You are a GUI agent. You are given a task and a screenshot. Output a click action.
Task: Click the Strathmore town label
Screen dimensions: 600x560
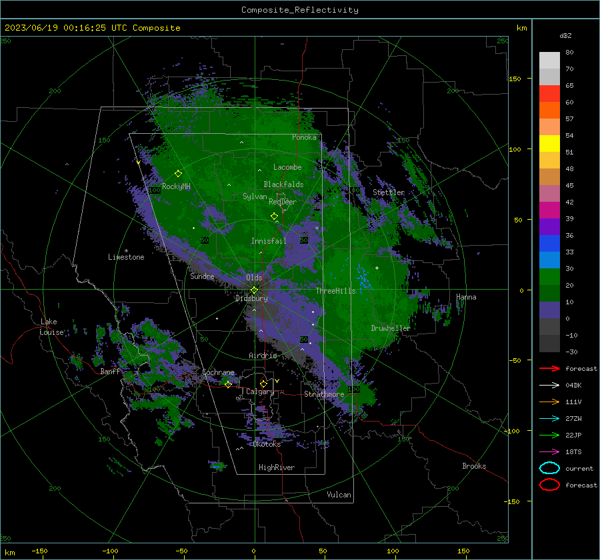coord(324,394)
